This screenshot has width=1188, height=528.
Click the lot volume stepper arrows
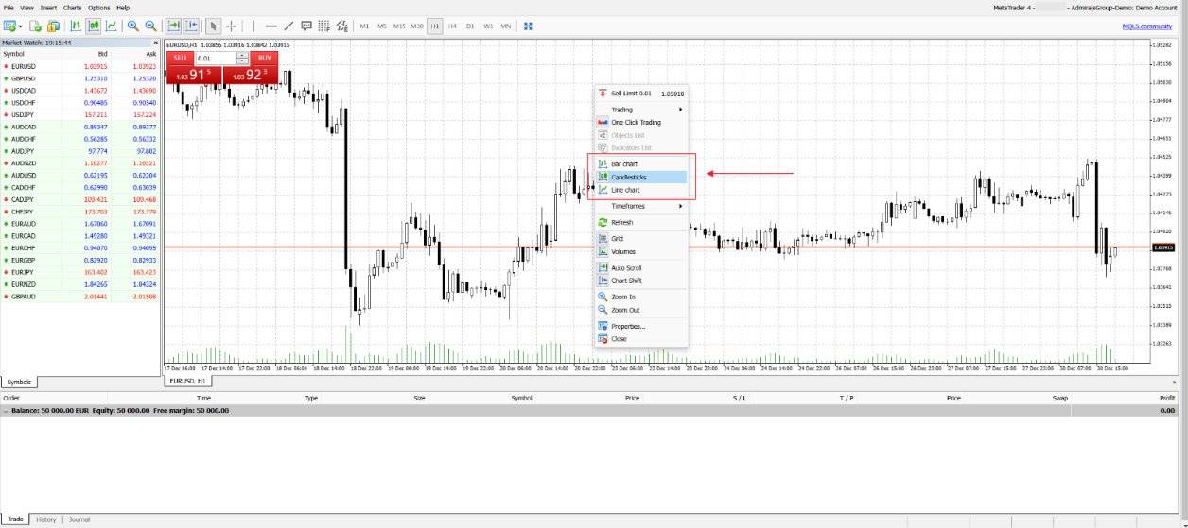coord(243,58)
